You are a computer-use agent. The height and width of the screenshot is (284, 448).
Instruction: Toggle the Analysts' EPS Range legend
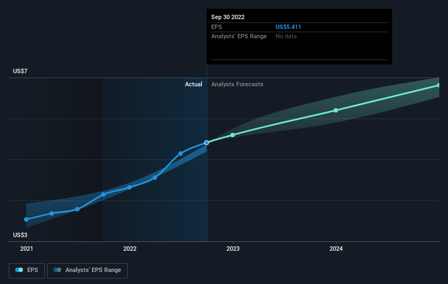87,270
